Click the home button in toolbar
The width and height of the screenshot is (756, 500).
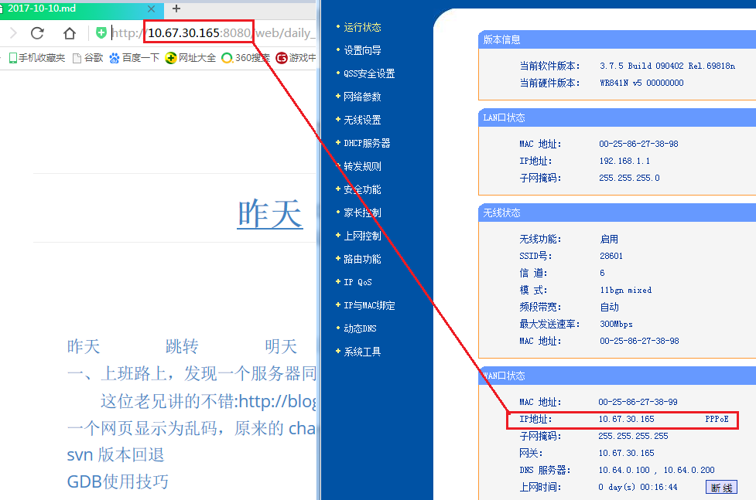70,32
